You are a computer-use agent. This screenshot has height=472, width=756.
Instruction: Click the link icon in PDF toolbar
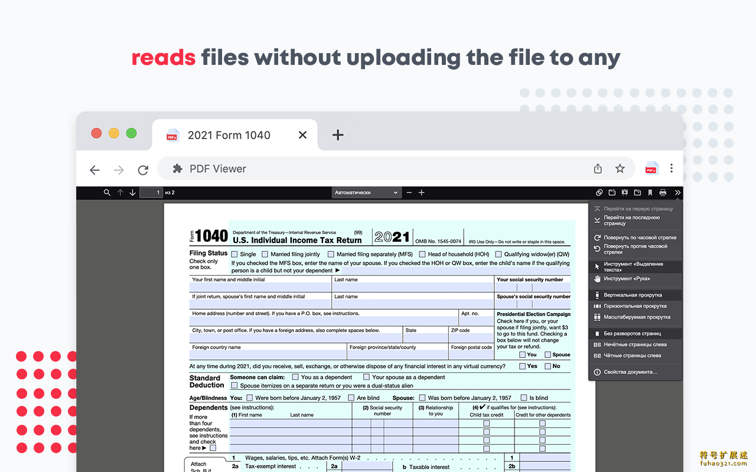599,192
